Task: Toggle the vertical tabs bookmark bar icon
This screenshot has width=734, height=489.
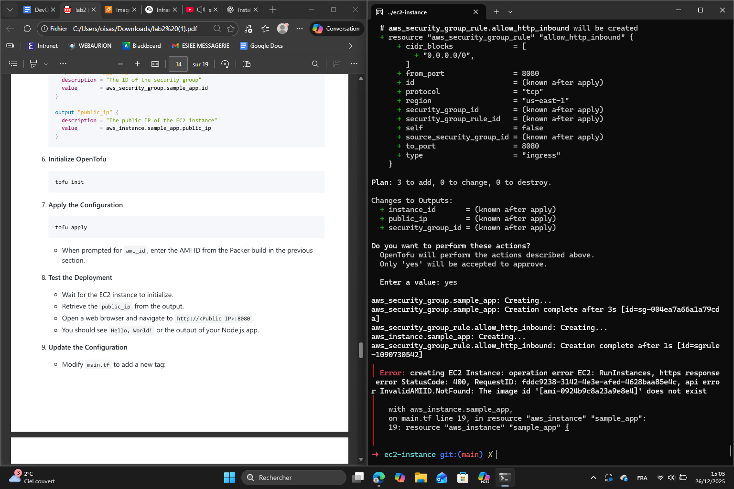Action: pyautogui.click(x=10, y=46)
